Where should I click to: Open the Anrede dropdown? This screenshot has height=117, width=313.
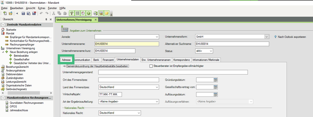click(157, 37)
